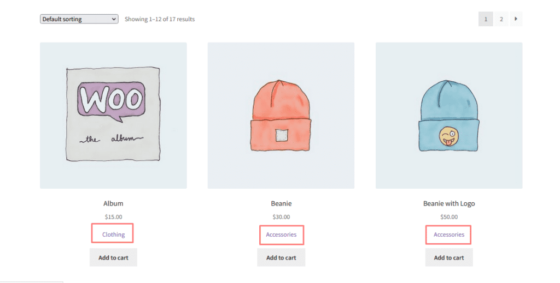
Task: Go to page 2 of results
Action: coord(501,19)
